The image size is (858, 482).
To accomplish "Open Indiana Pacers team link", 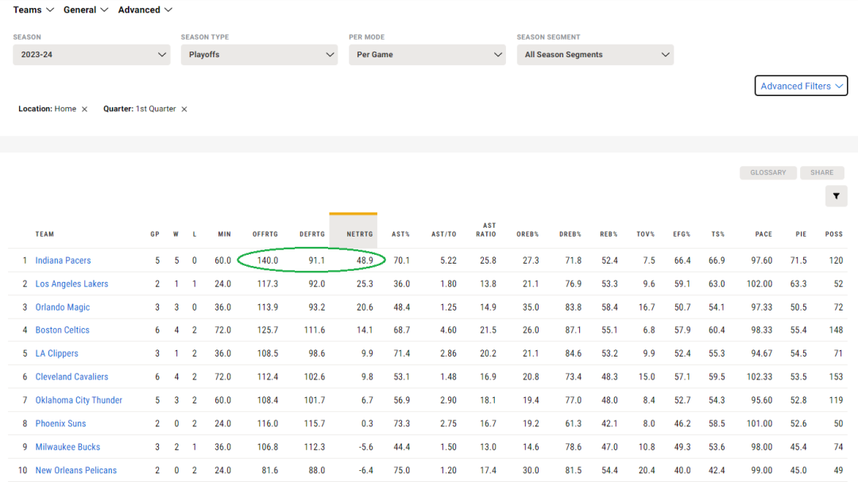I will pos(63,260).
